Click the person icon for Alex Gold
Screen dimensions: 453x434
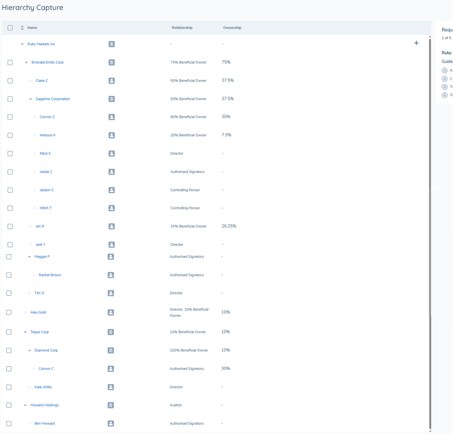[111, 312]
